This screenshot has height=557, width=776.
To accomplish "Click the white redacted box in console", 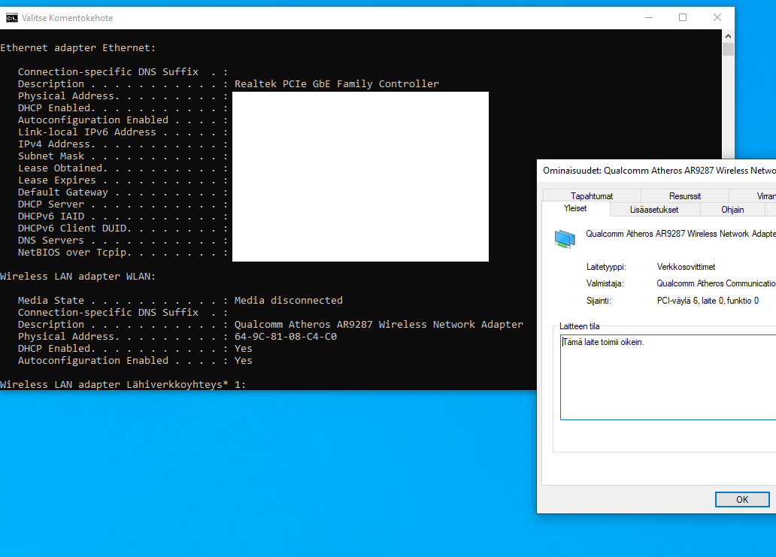I will (x=360, y=177).
